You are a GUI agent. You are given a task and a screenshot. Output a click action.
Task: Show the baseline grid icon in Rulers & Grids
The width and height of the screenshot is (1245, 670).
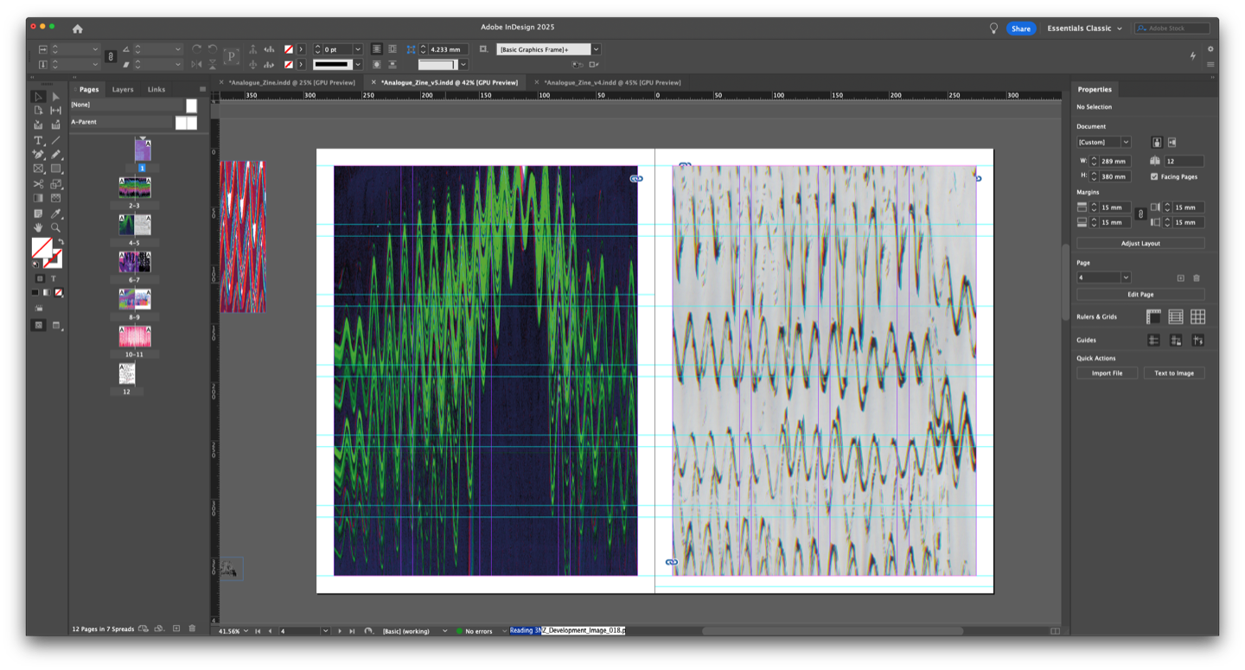pyautogui.click(x=1176, y=317)
